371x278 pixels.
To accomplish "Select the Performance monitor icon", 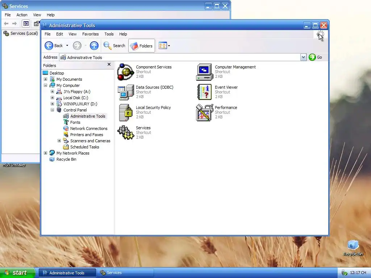I will click(x=204, y=113).
